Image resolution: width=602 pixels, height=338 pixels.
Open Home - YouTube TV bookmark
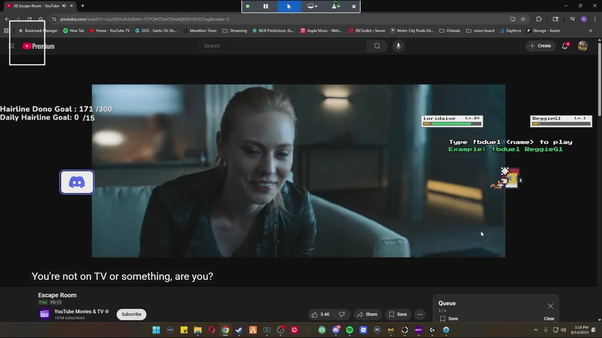tap(110, 31)
